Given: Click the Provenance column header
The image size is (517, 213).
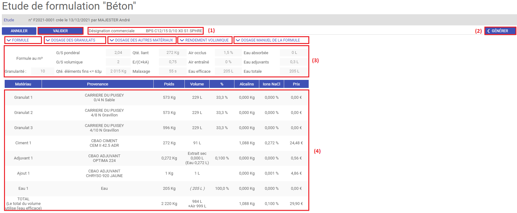Looking at the screenshot, I should click(x=98, y=84).
